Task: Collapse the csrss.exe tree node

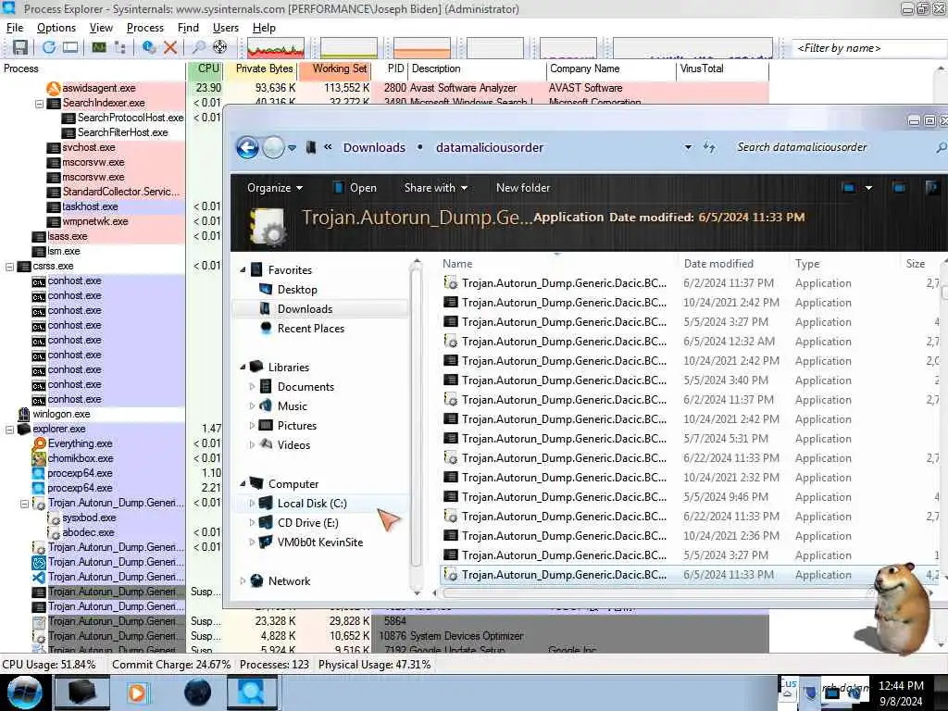Action: tap(9, 266)
